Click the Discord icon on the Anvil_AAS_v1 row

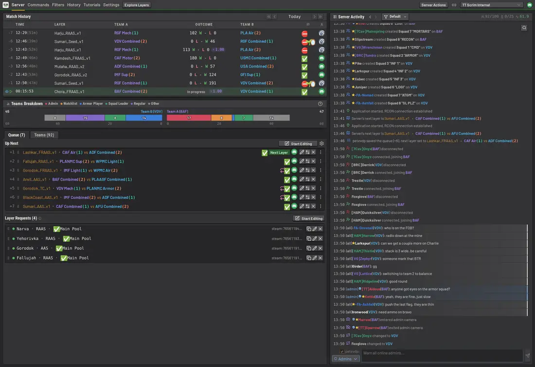(x=294, y=179)
